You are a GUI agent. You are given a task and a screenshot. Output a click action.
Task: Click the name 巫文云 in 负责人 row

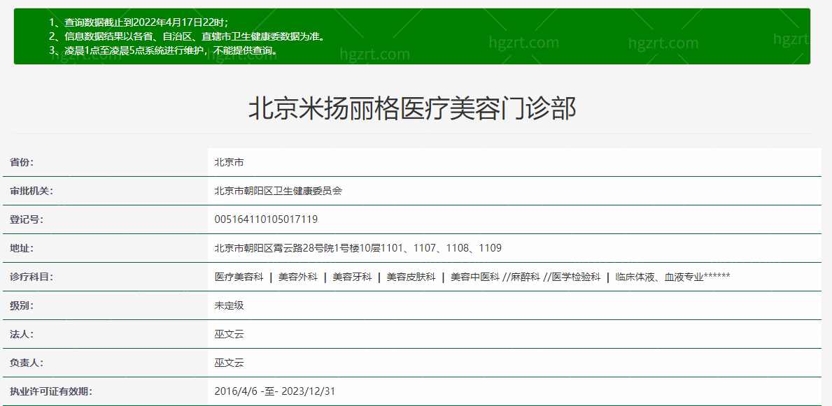(229, 363)
